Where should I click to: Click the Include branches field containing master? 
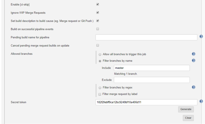[x=152, y=68]
